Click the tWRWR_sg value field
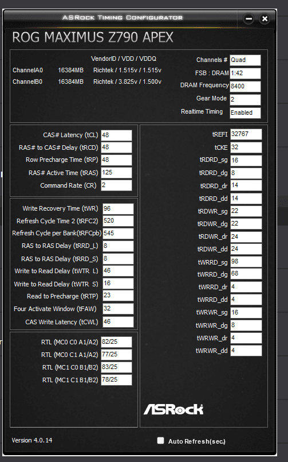288x462 pixels. point(246,313)
